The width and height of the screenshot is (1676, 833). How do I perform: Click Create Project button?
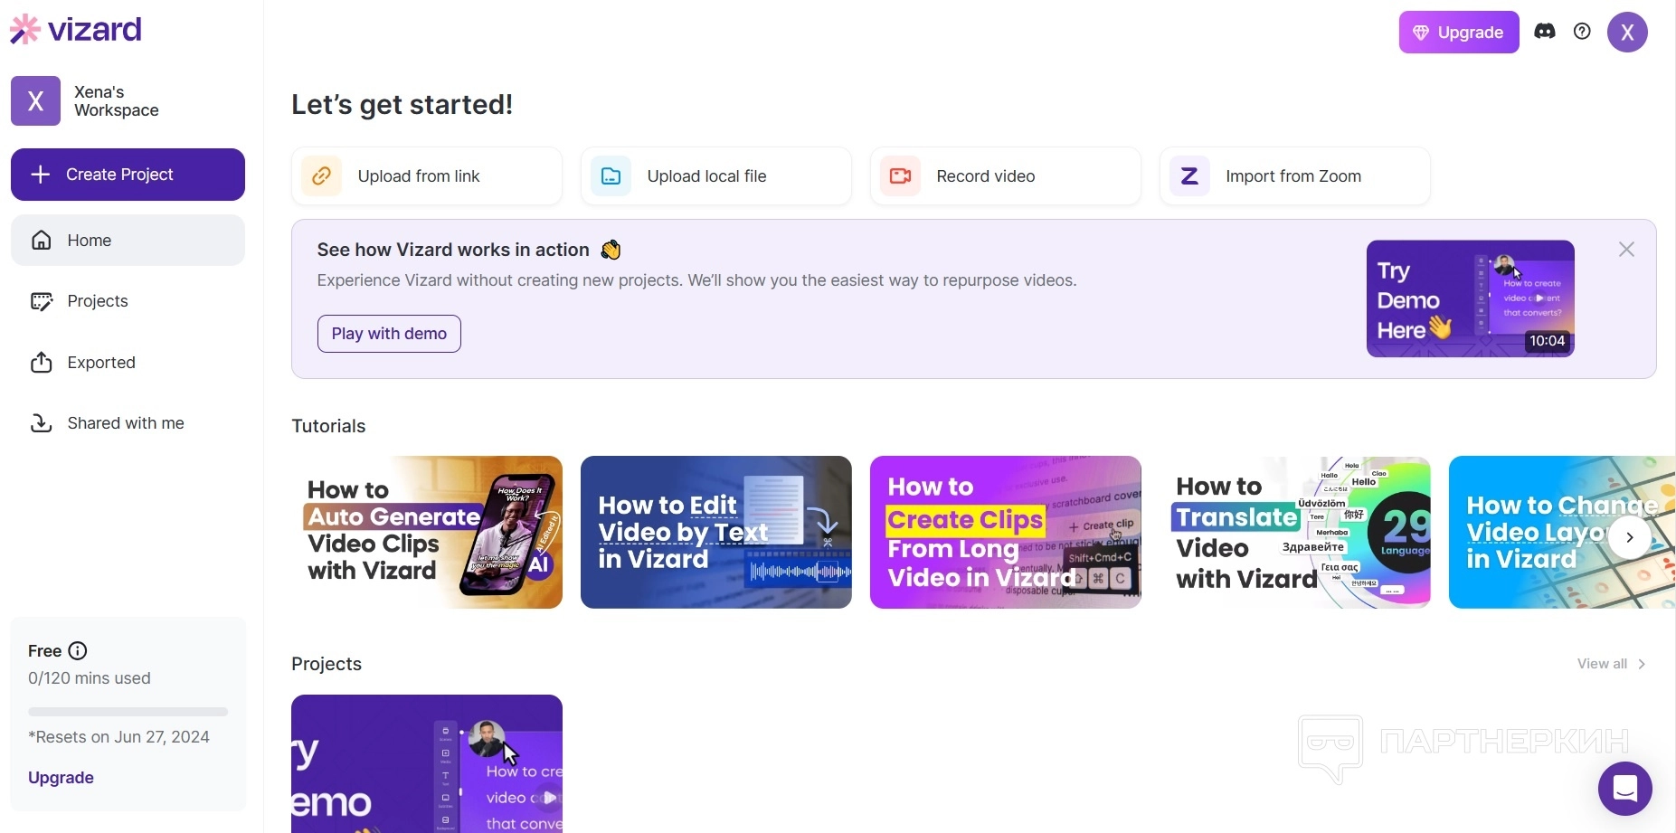click(128, 175)
